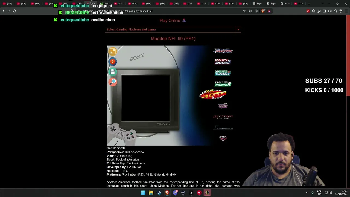This screenshot has width=350, height=197.
Task: Click the 'Madden NFL 99 (PS1)' title text
Action: coord(173,39)
